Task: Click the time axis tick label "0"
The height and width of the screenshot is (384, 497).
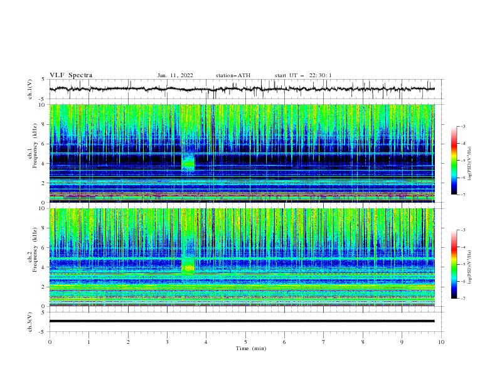Action: pyautogui.click(x=50, y=342)
